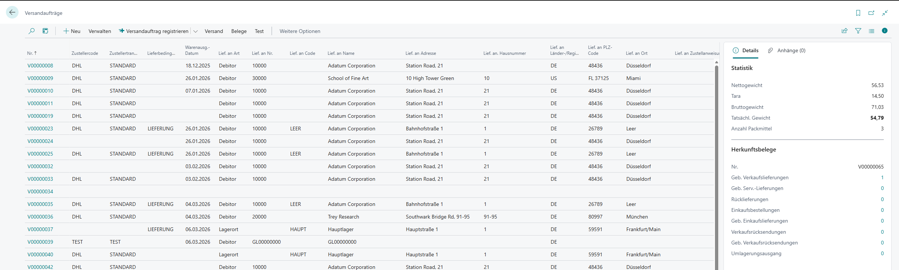Click Versandauftrag registrieren
Screen dimensions: 899x270
(x=154, y=31)
